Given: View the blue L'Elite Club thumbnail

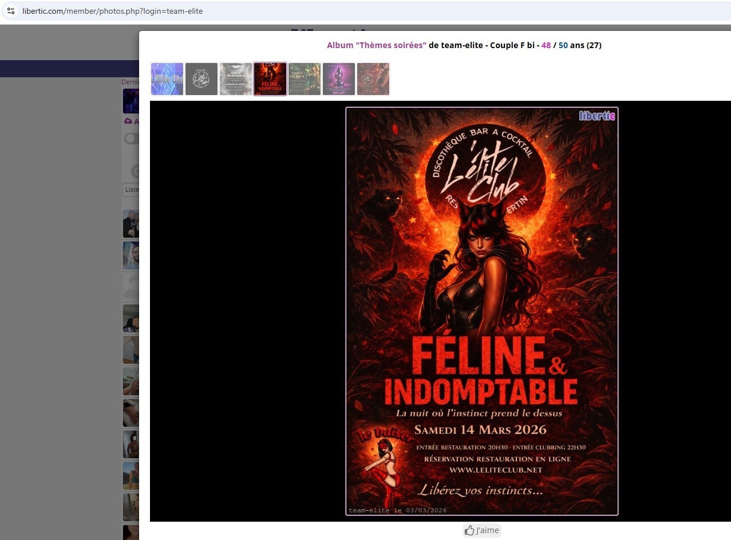Looking at the screenshot, I should coord(167,79).
